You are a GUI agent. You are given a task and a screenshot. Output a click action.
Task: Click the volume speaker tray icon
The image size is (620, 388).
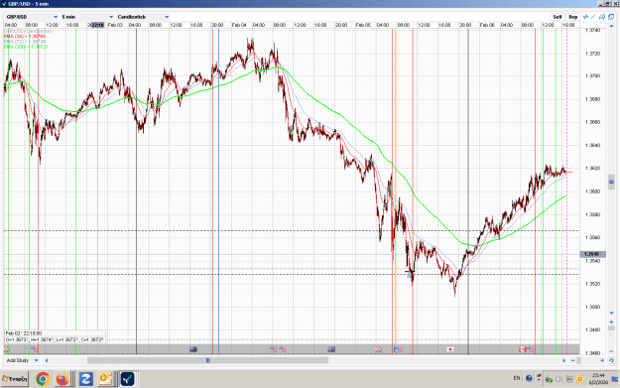(x=559, y=379)
